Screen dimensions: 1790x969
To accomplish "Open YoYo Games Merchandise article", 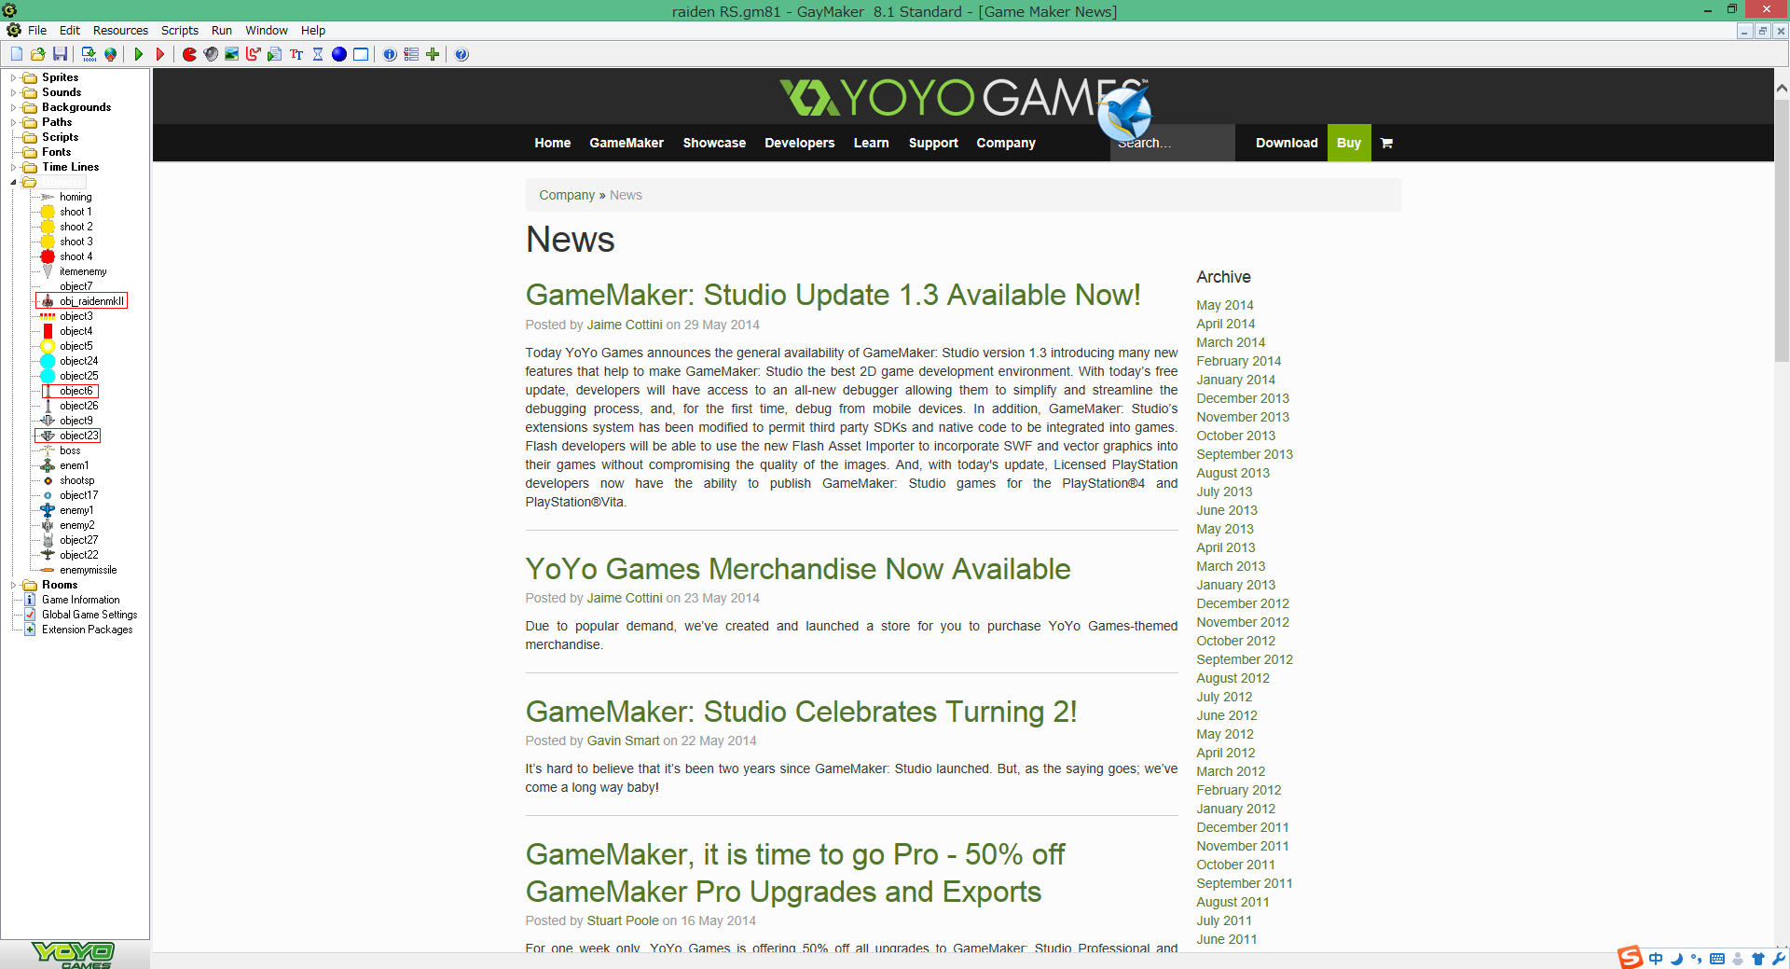I will pyautogui.click(x=798, y=569).
